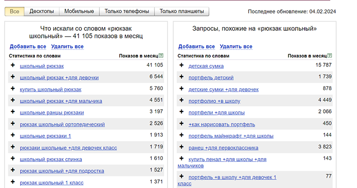
Task: Click 'Добавить все' in left panel
Action: 28,47
